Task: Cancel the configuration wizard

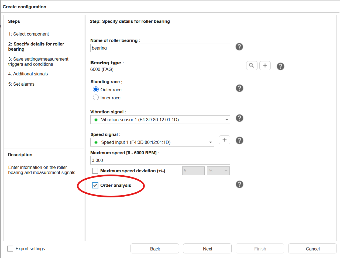Action: pos(312,248)
